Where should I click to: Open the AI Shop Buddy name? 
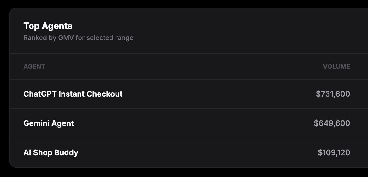(51, 152)
